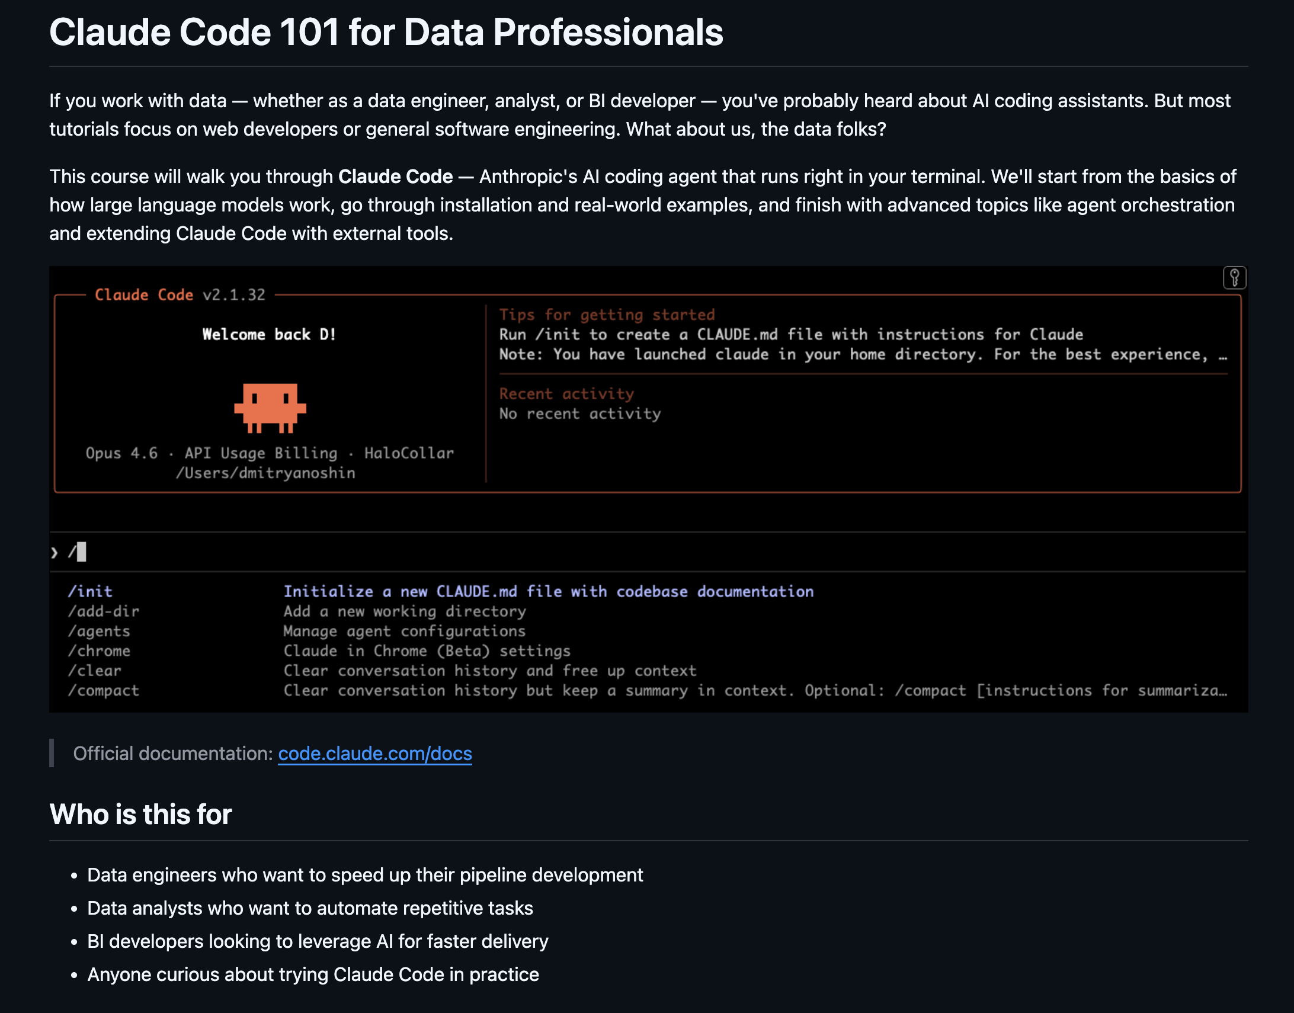The height and width of the screenshot is (1013, 1294).
Task: Select the /clear command entry
Action: 94,671
